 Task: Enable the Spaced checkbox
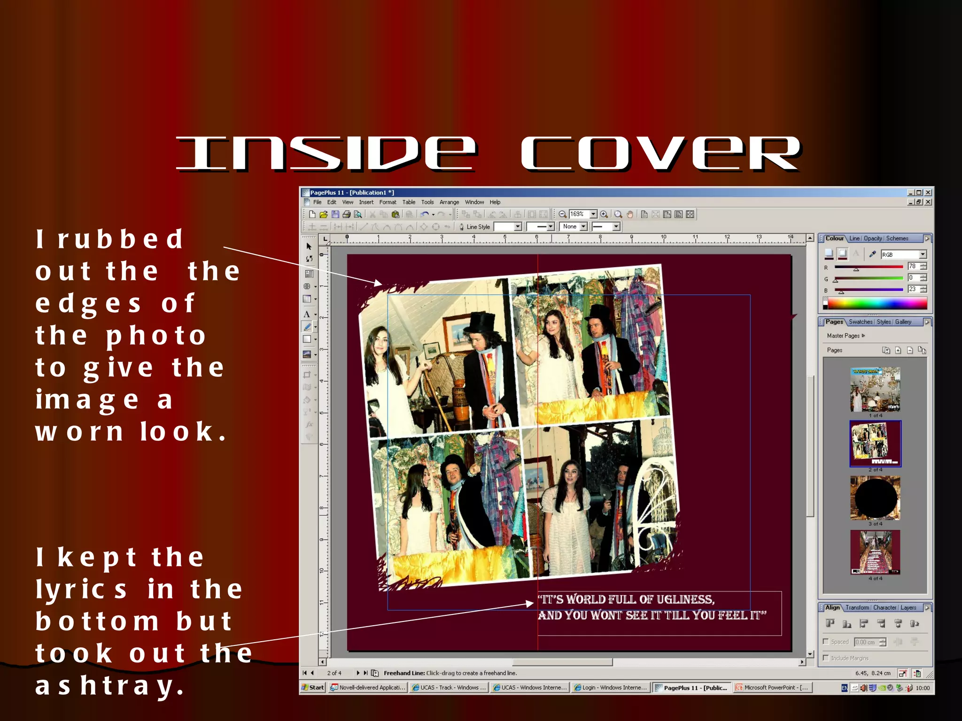[826, 642]
